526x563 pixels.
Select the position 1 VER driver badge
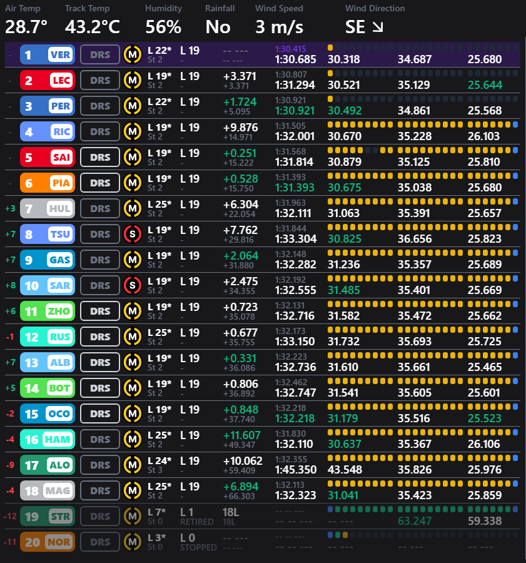click(48, 54)
